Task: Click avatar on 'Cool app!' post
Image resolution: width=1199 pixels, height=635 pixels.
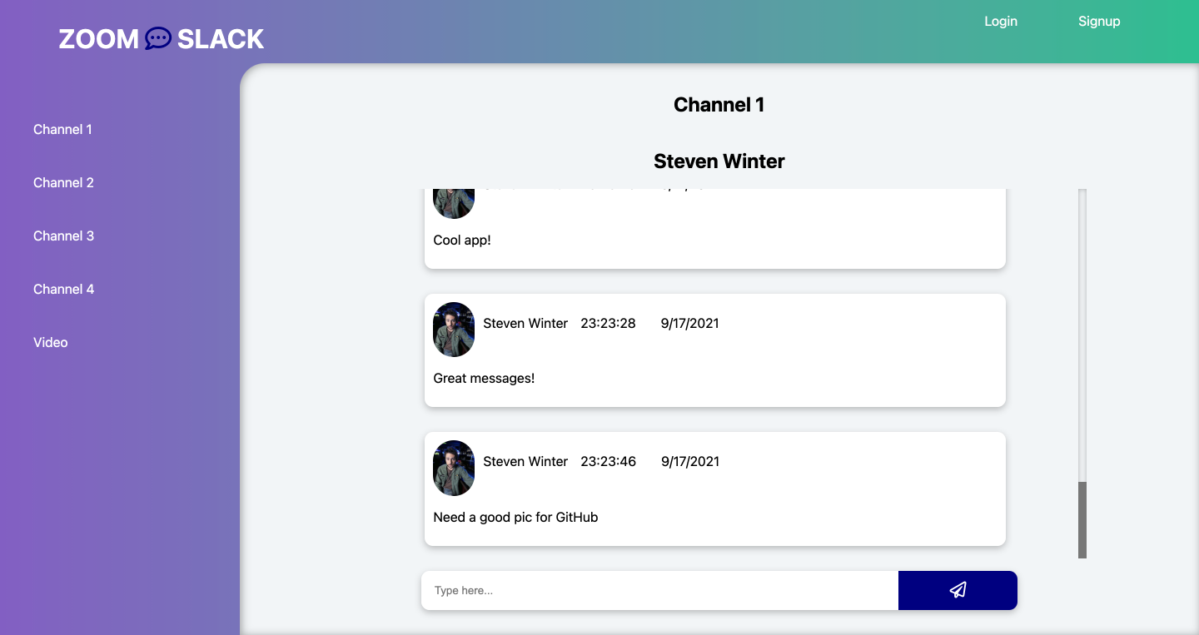Action: [454, 203]
